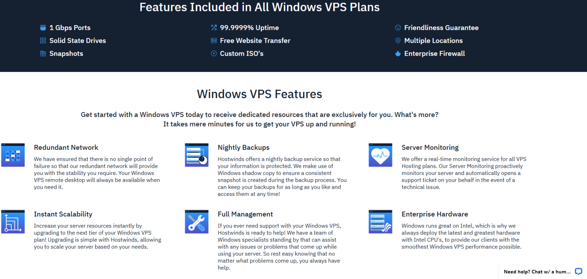Select the Custom ISO's icon
Image resolution: width=587 pixels, height=279 pixels.
[x=214, y=53]
